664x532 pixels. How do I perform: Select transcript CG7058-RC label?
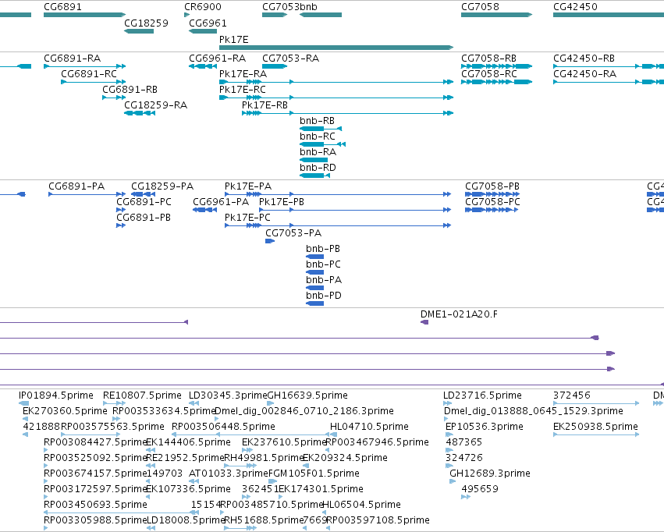[x=489, y=74]
